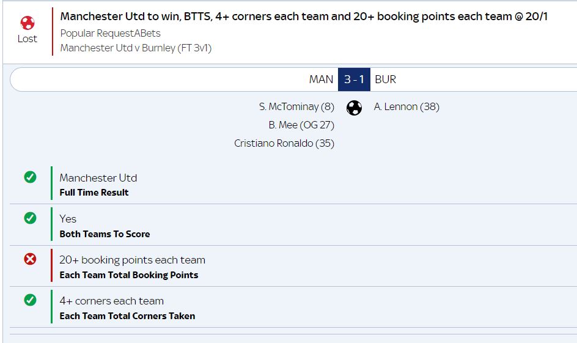Click green tick beside corners each team

[30, 300]
